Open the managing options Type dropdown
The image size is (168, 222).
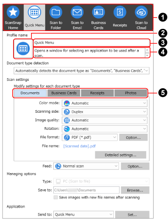(101, 181)
